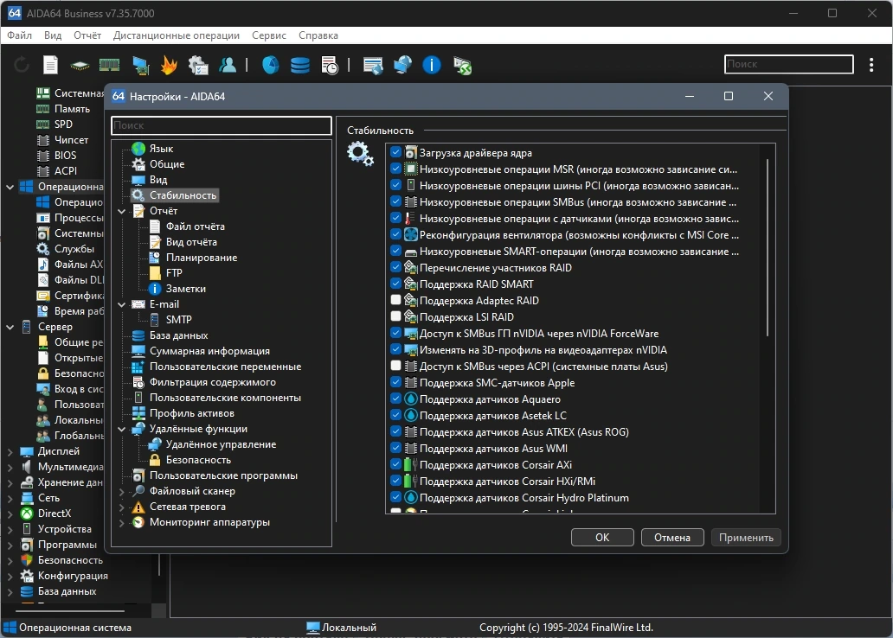Collapse E-mail node in settings tree
The width and height of the screenshot is (893, 638).
click(x=121, y=304)
